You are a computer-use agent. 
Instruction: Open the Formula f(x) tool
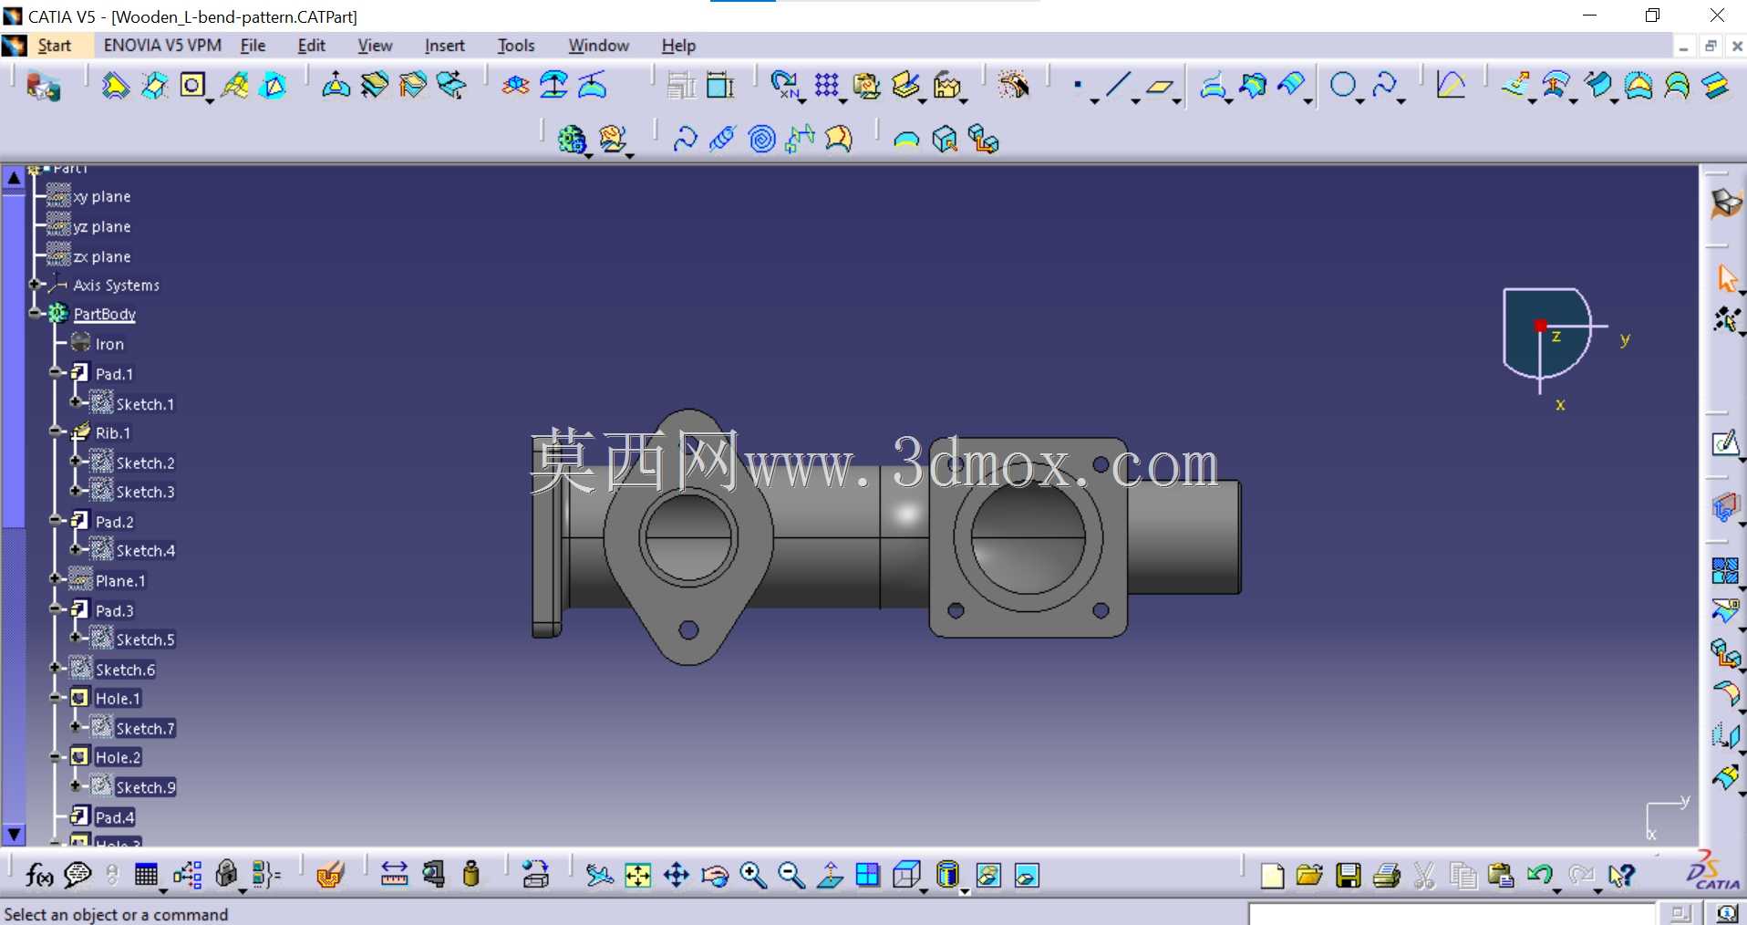[x=38, y=876]
